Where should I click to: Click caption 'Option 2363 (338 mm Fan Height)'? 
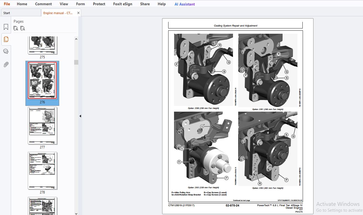(203, 187)
